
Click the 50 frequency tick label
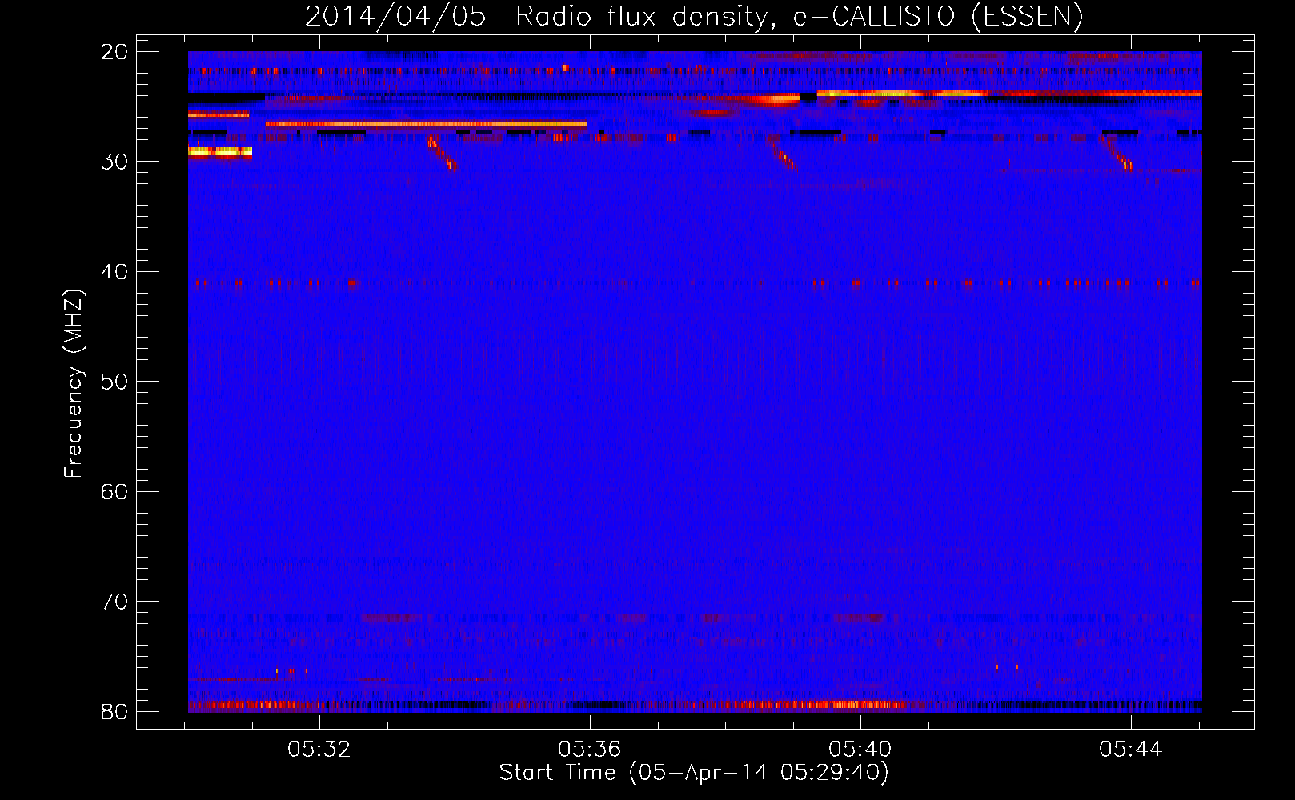(x=114, y=382)
